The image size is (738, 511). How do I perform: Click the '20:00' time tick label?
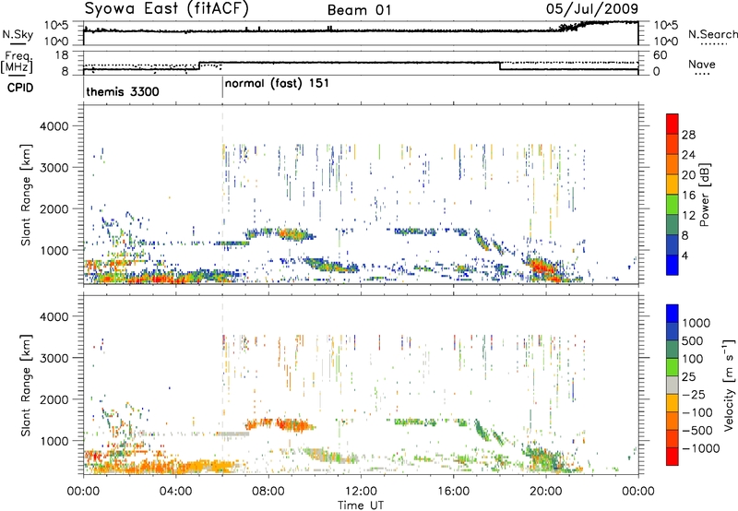(545, 492)
